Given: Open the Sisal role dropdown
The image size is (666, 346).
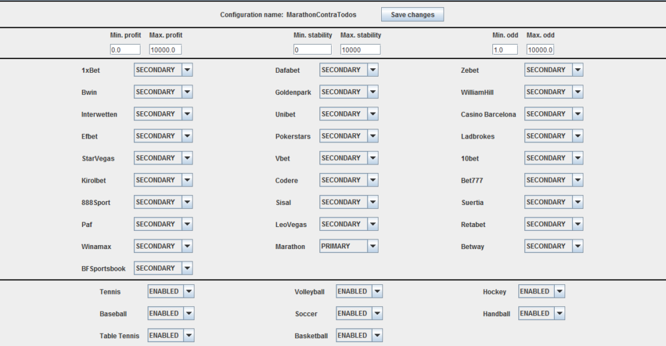Looking at the screenshot, I should 349,202.
